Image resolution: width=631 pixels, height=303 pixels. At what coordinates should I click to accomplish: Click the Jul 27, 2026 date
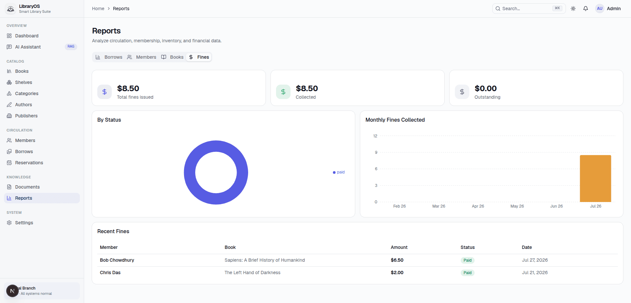pyautogui.click(x=535, y=260)
